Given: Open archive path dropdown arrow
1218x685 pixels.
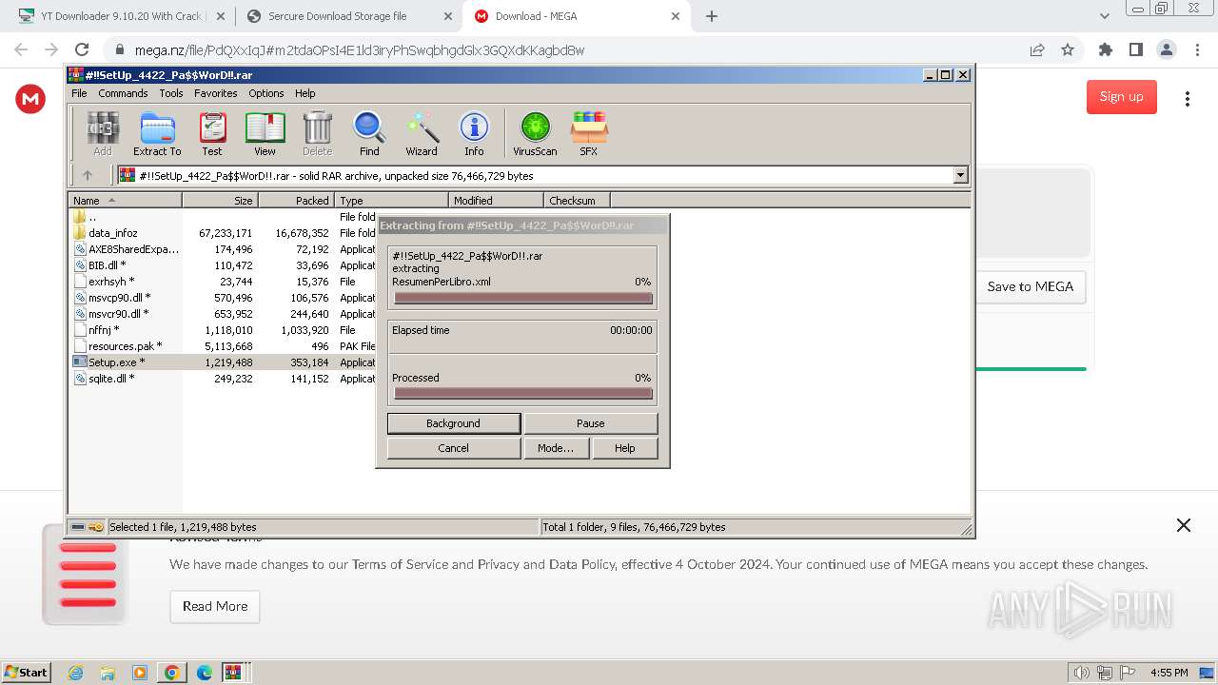Looking at the screenshot, I should point(960,175).
